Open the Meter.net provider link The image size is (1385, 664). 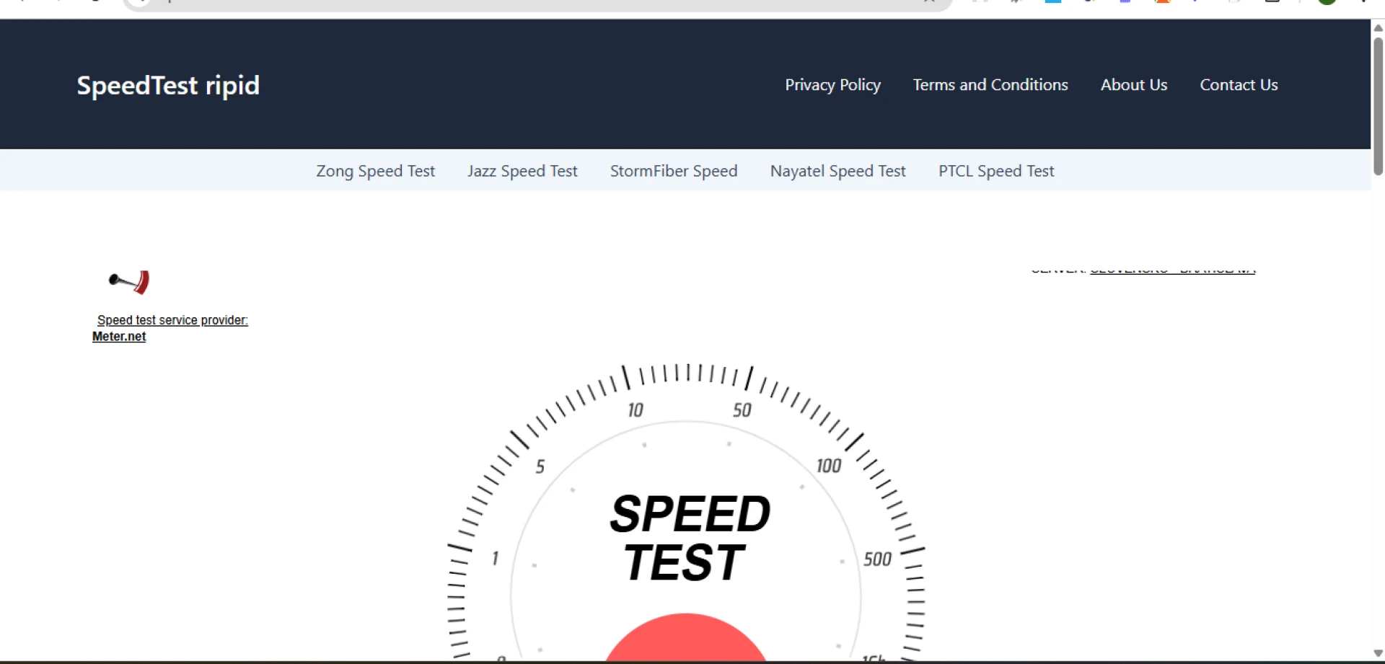(119, 336)
